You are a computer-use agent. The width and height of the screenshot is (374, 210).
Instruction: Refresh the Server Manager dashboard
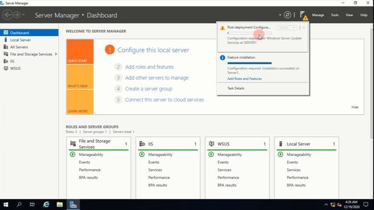tap(288, 15)
